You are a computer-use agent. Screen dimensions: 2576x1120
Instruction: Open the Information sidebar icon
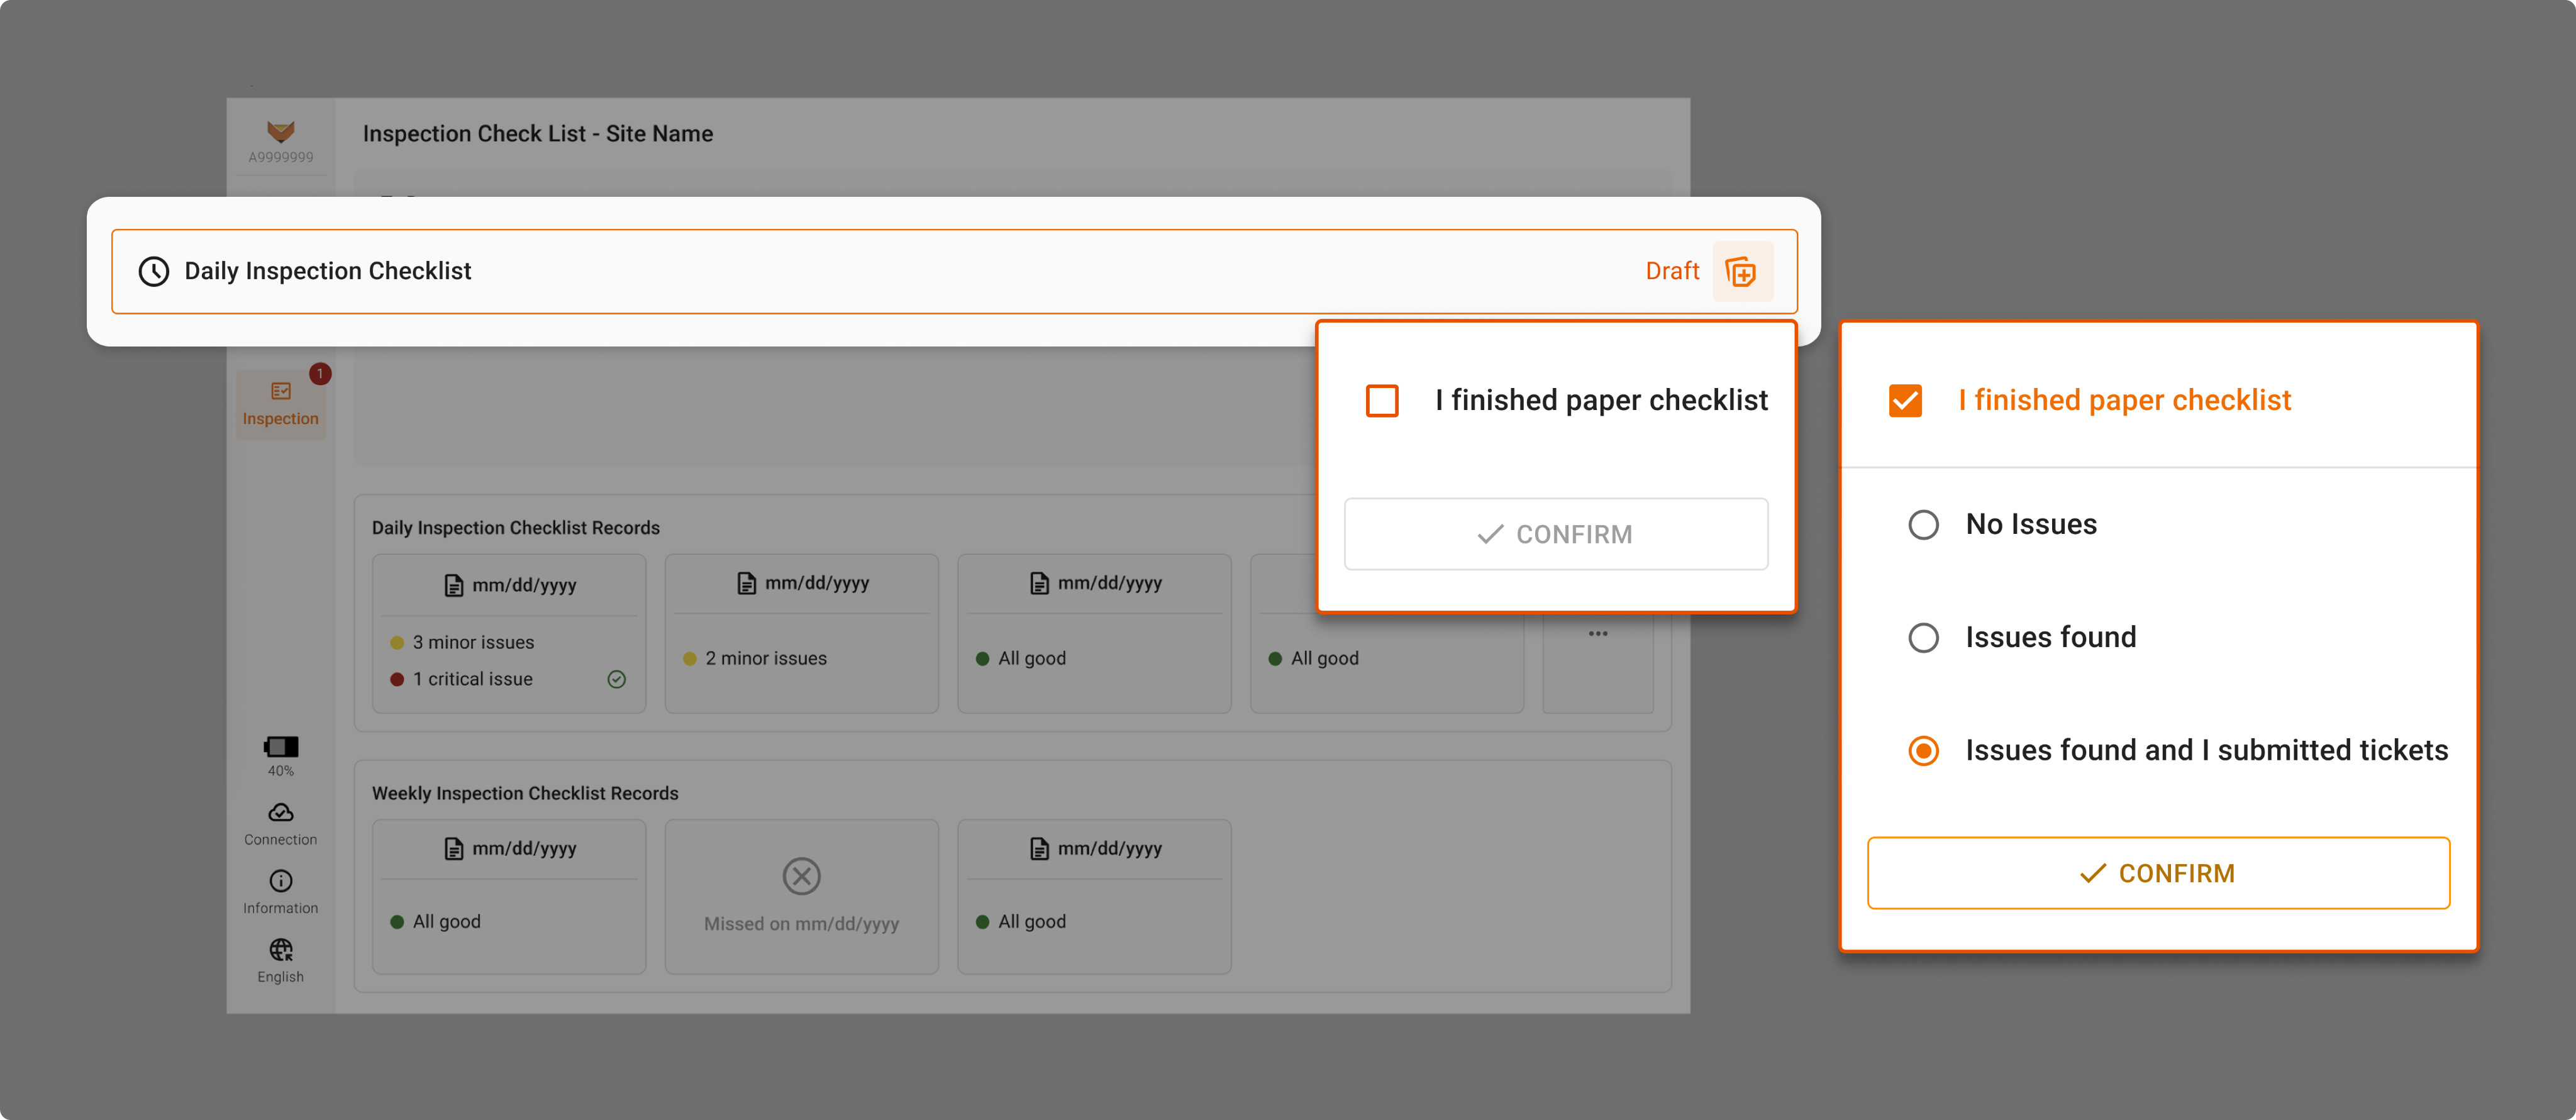(280, 881)
